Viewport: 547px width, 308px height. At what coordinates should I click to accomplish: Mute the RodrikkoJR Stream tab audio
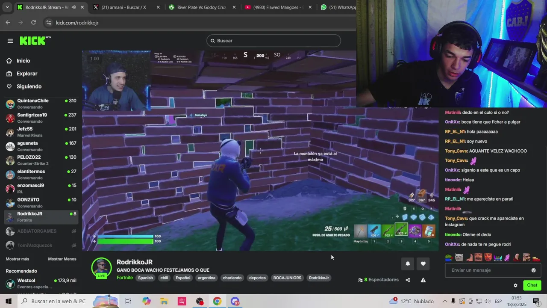74,7
